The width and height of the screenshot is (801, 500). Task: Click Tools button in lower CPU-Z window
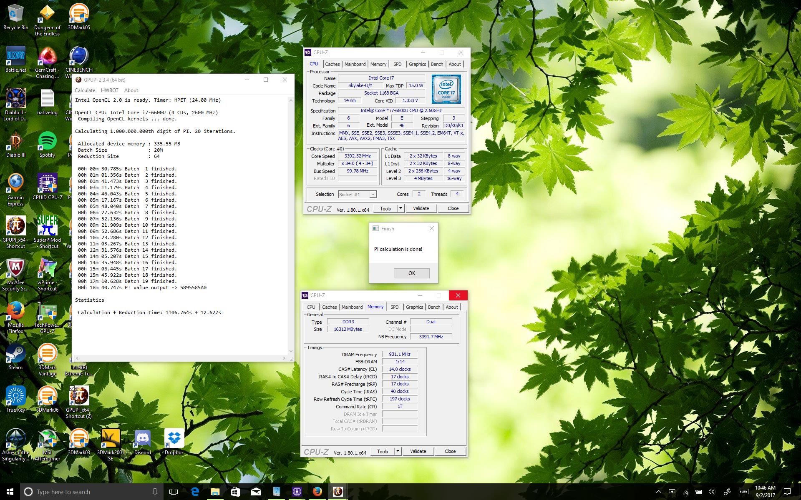click(383, 451)
